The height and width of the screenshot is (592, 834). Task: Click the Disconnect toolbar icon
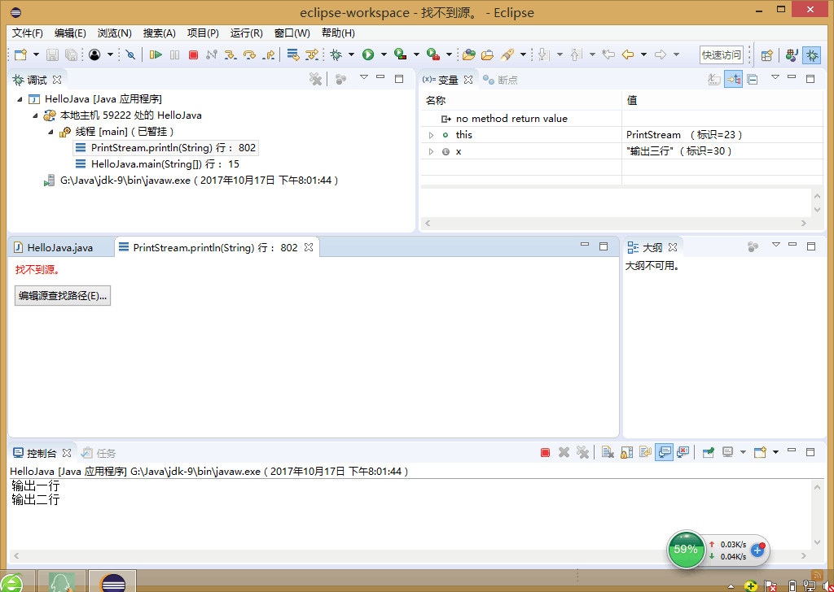(x=212, y=54)
